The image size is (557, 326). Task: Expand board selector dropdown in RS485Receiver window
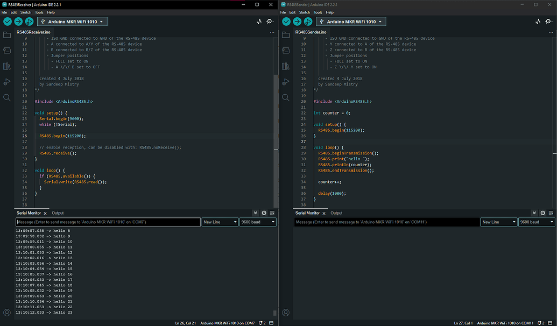(x=72, y=22)
